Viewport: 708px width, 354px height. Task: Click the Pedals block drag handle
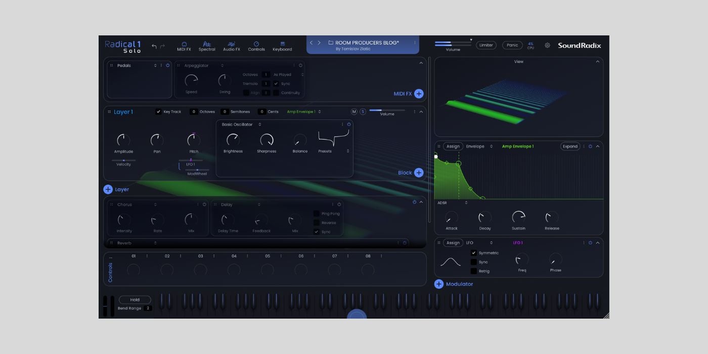coord(112,65)
